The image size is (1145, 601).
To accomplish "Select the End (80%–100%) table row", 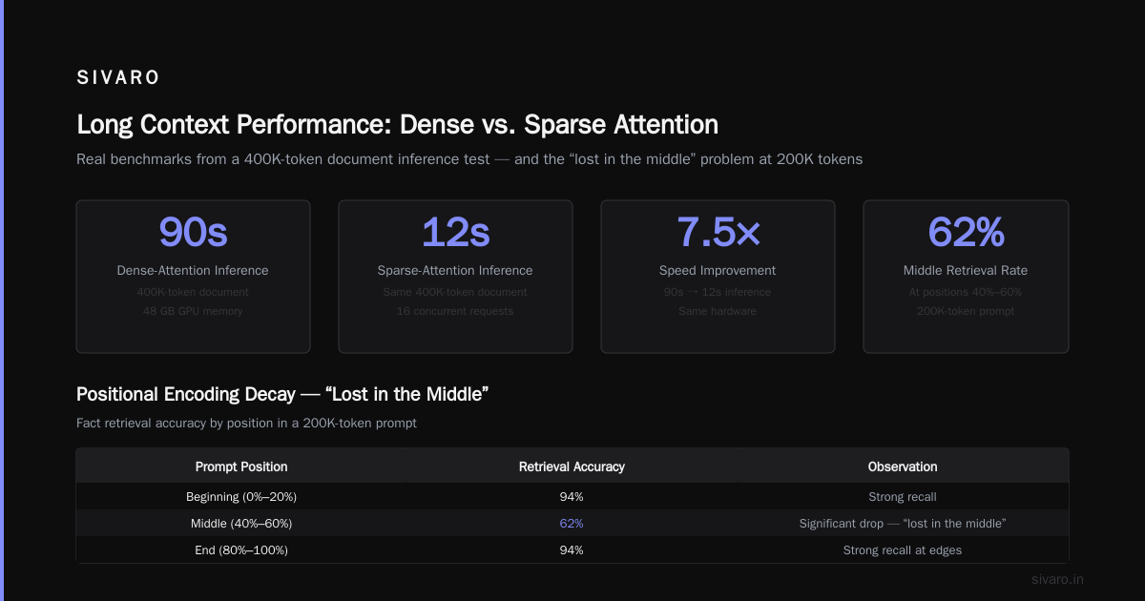I will [x=572, y=550].
